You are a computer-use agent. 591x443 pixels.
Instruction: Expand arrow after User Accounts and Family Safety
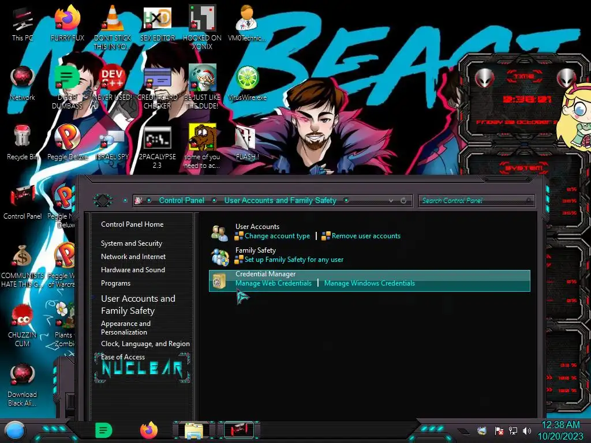(x=346, y=200)
